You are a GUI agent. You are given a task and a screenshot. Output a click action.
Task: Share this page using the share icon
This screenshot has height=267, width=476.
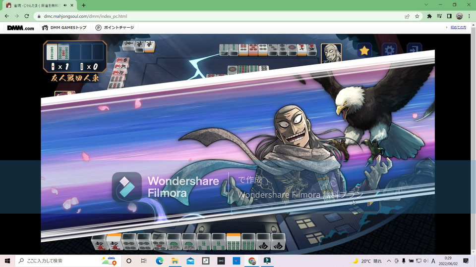click(407, 16)
